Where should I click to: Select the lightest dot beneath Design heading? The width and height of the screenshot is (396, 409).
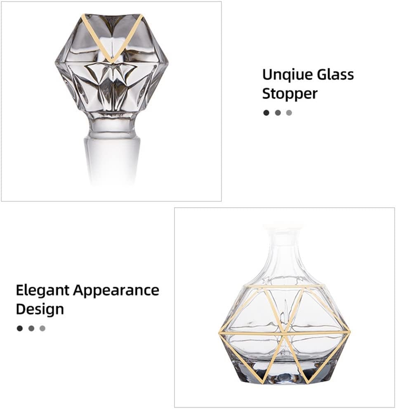(42, 328)
